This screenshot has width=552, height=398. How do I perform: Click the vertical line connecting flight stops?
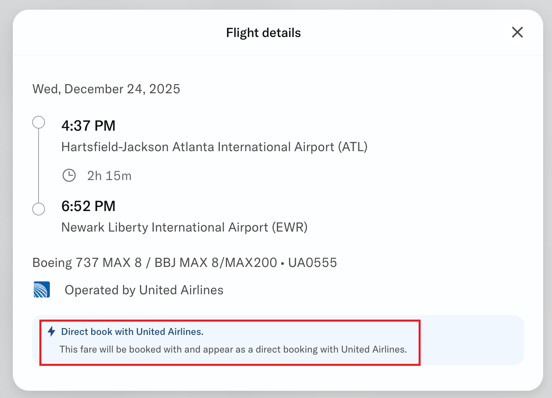[x=39, y=166]
